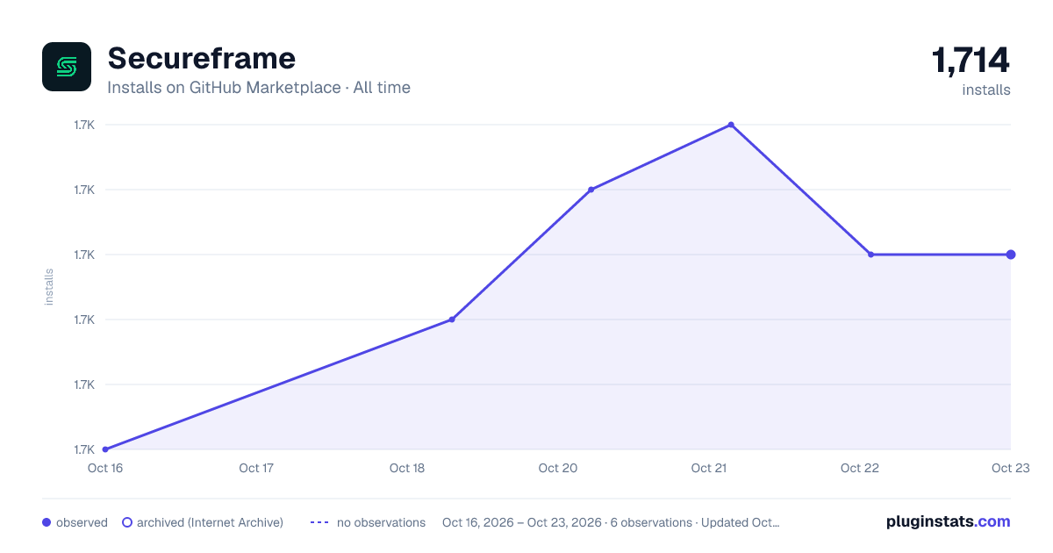Select the peak data point near Oct 21
The image size is (1053, 553).
(x=731, y=125)
